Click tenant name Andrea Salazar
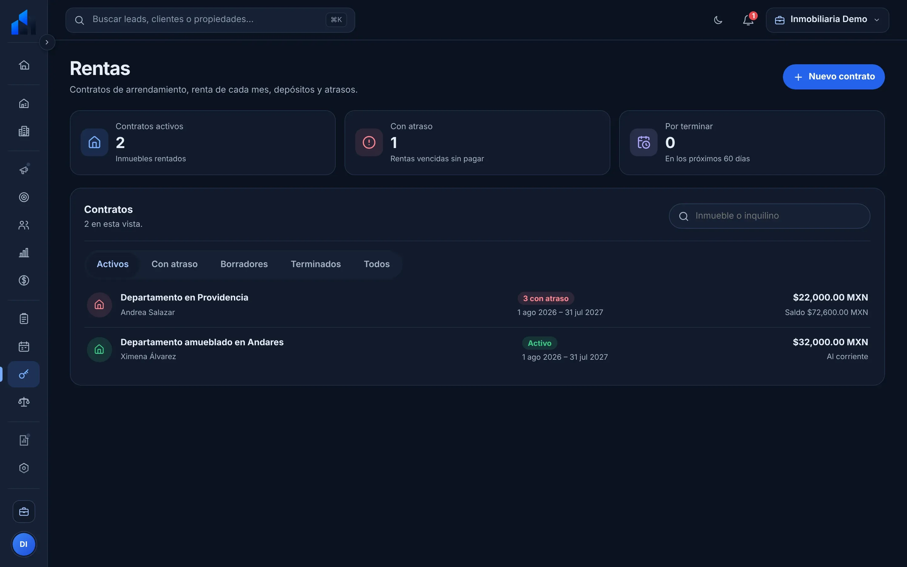907x567 pixels. click(x=148, y=312)
